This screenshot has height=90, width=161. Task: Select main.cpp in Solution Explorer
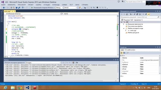click(x=133, y=30)
